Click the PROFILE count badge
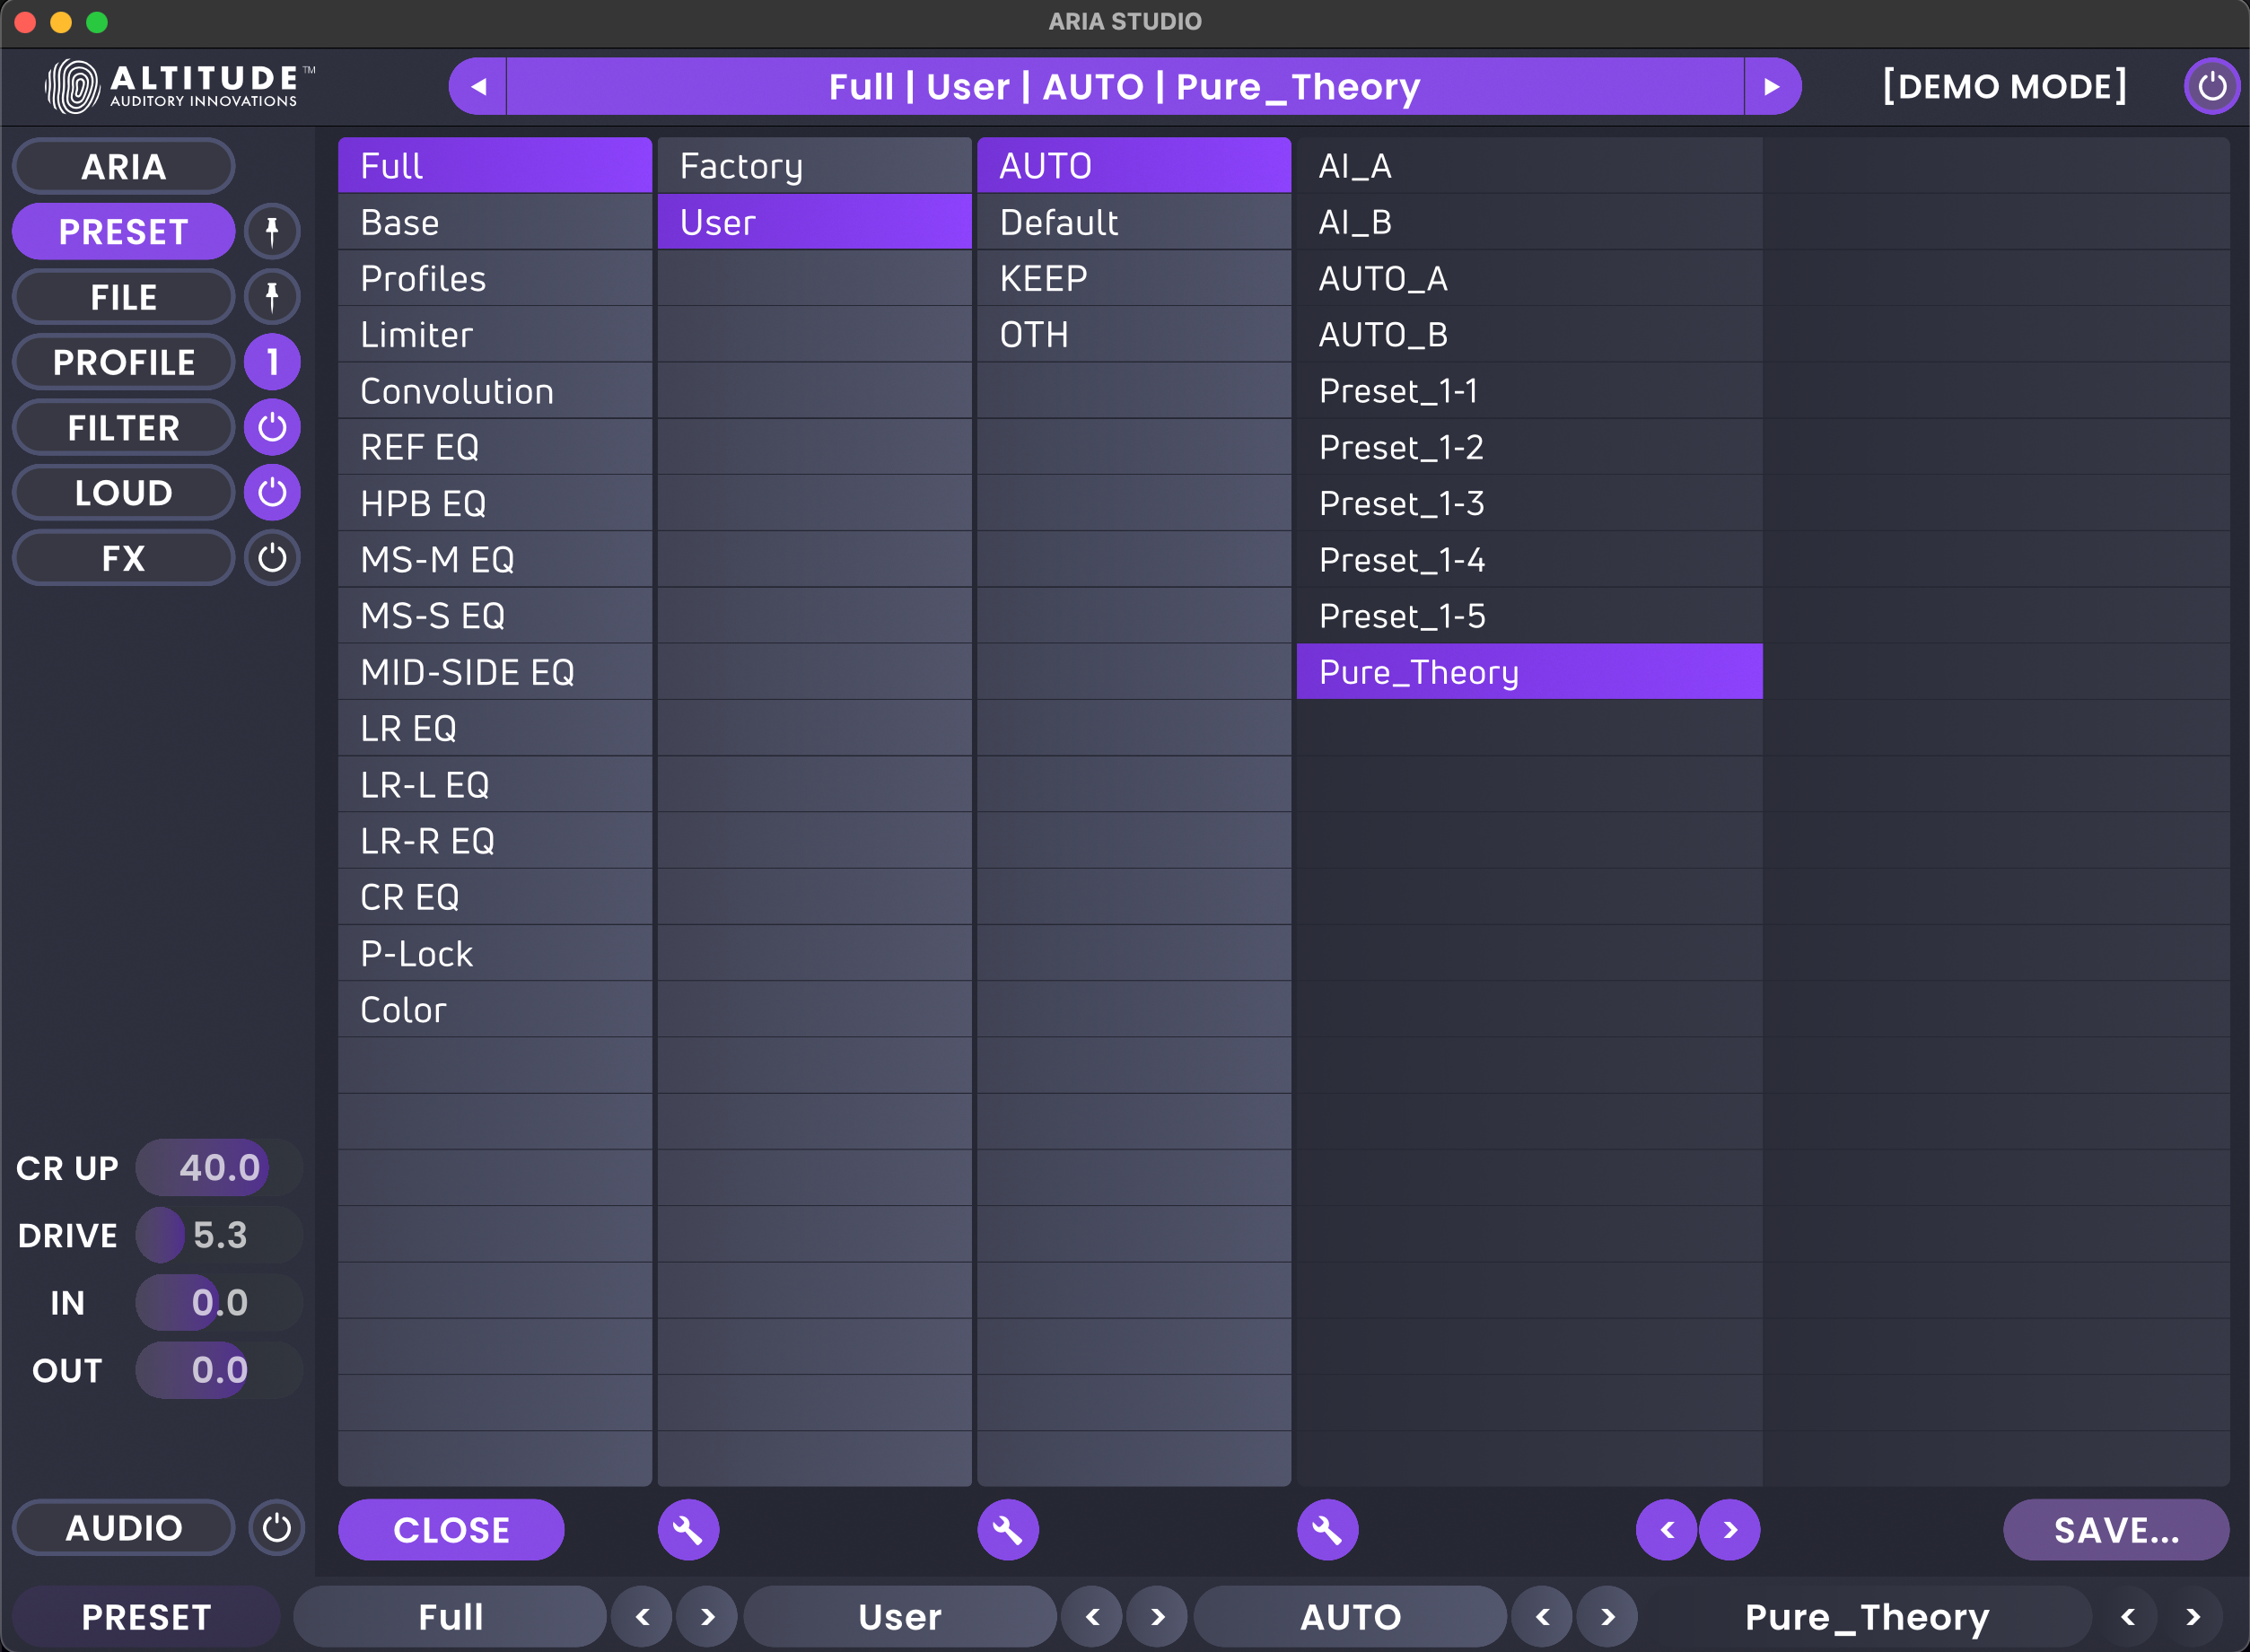Screen dimensions: 2250x1652 (272, 362)
